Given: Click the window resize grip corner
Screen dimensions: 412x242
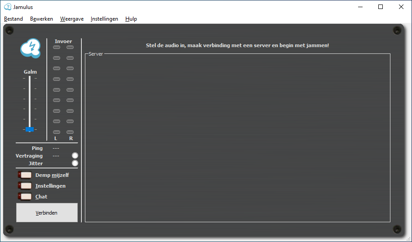Looking at the screenshot, I should point(408,238).
